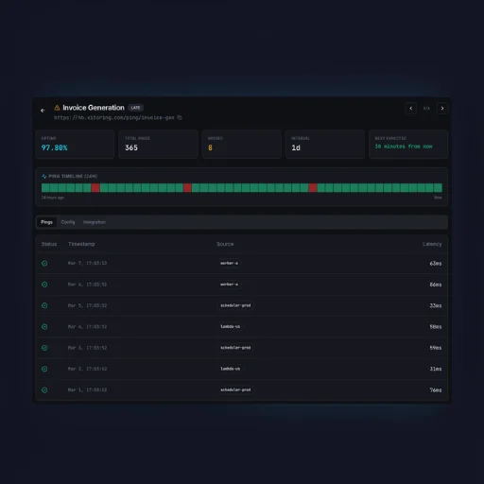
Task: Select the leftmost green block in the timeline
Action: (x=45, y=188)
